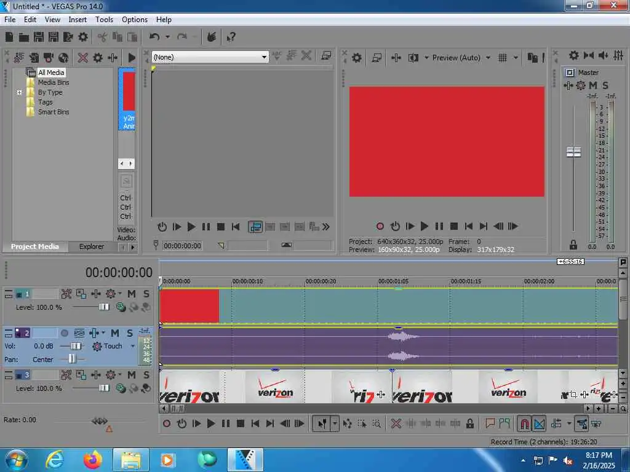630x472 pixels.
Task: Toggle split screen view in preview
Action: click(x=413, y=58)
